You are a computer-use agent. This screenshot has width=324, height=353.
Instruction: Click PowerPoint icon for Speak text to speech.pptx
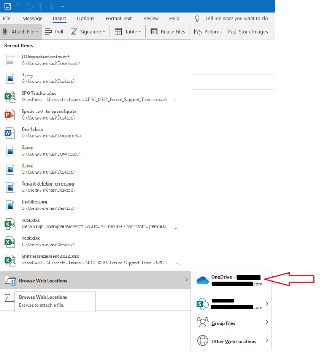point(10,115)
